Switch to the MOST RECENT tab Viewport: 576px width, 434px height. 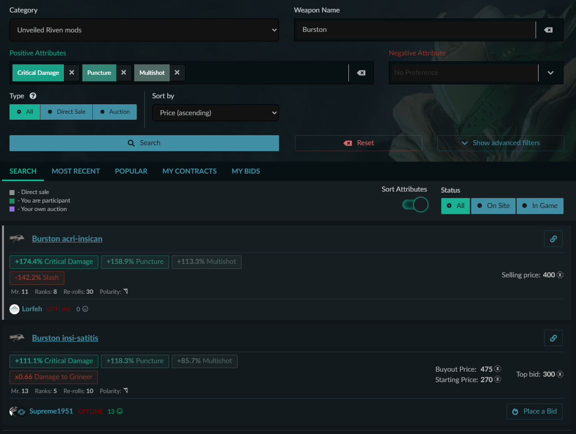76,171
